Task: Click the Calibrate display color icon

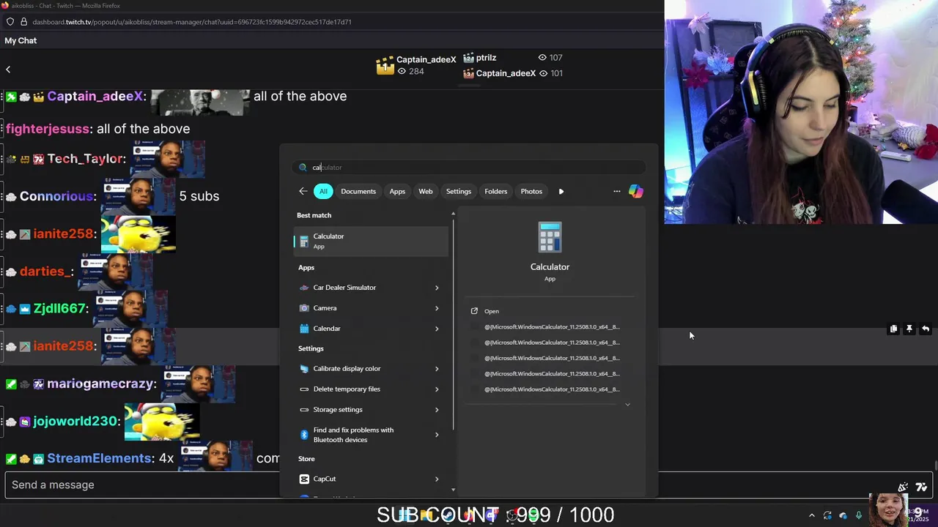Action: (304, 369)
